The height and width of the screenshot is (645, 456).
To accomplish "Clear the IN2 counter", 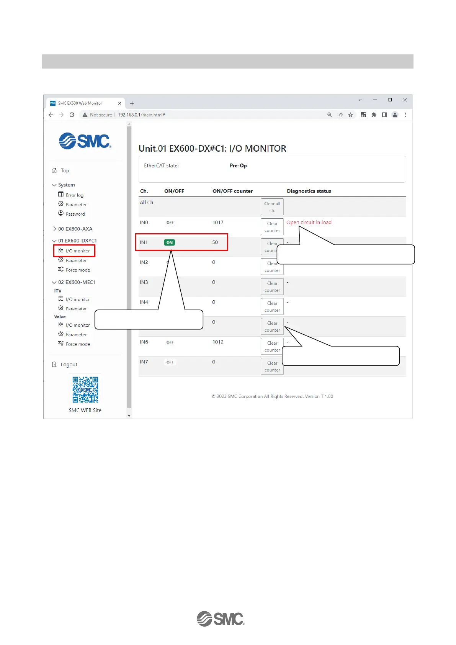I will 272,267.
